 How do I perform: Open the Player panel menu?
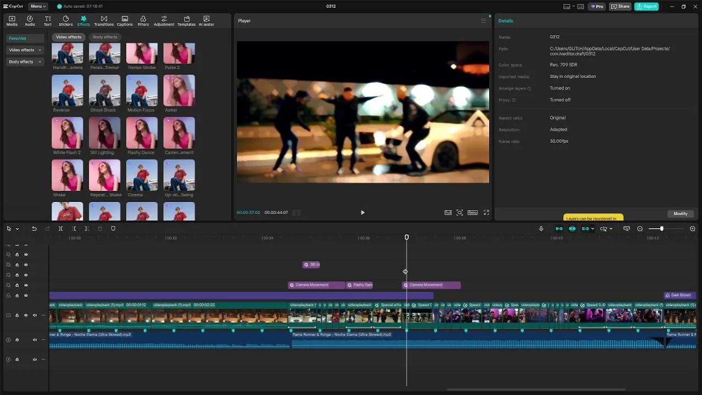point(483,21)
